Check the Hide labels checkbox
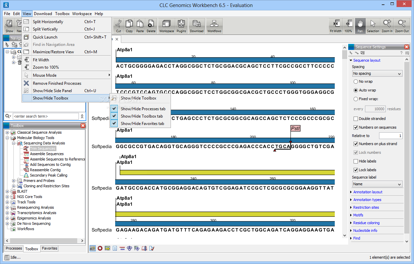Image resolution: width=414 pixels, height=264 pixels. click(356, 161)
